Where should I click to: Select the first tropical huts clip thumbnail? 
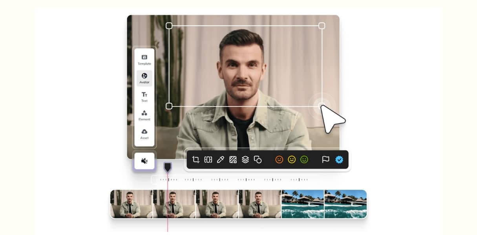pyautogui.click(x=303, y=204)
